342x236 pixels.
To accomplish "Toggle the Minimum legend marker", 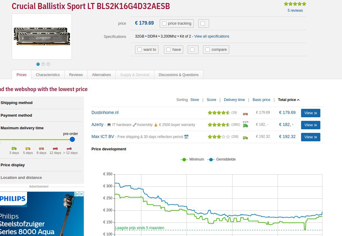I will click(184, 160).
